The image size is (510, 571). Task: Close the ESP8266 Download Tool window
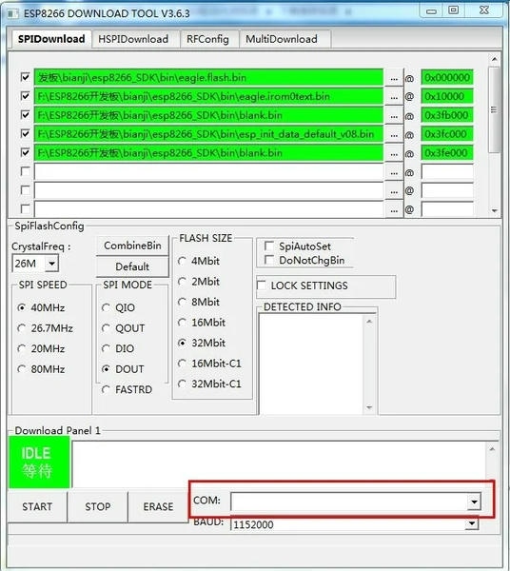tap(484, 10)
